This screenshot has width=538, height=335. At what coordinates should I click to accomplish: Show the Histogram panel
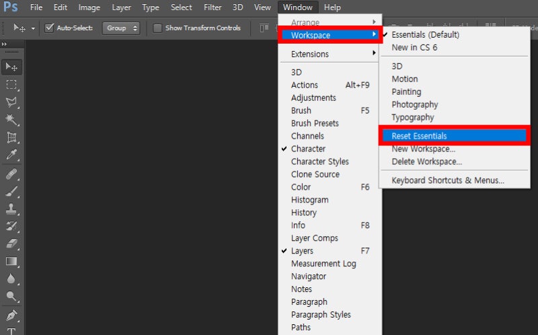(x=330, y=200)
